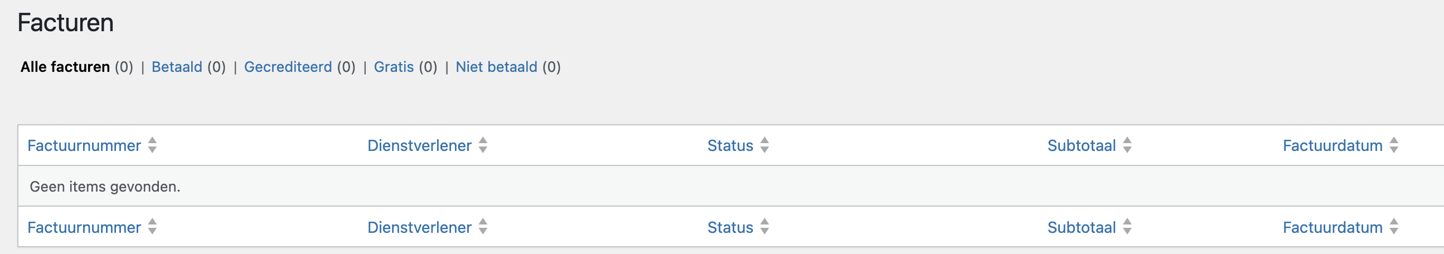
Task: Sort by footer Factuurdatum column link
Action: pos(1332,227)
